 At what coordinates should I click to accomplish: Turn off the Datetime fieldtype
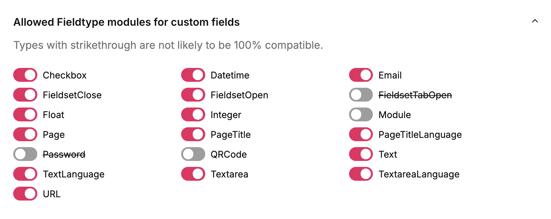click(x=193, y=75)
